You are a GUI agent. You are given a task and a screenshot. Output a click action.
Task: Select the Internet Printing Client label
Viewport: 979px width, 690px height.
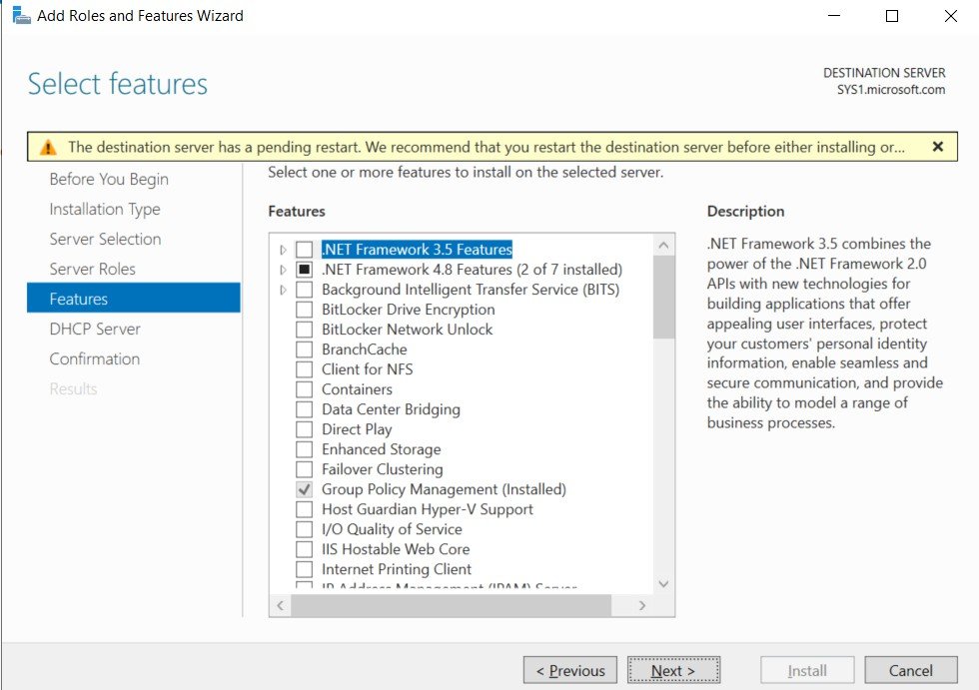[397, 569]
